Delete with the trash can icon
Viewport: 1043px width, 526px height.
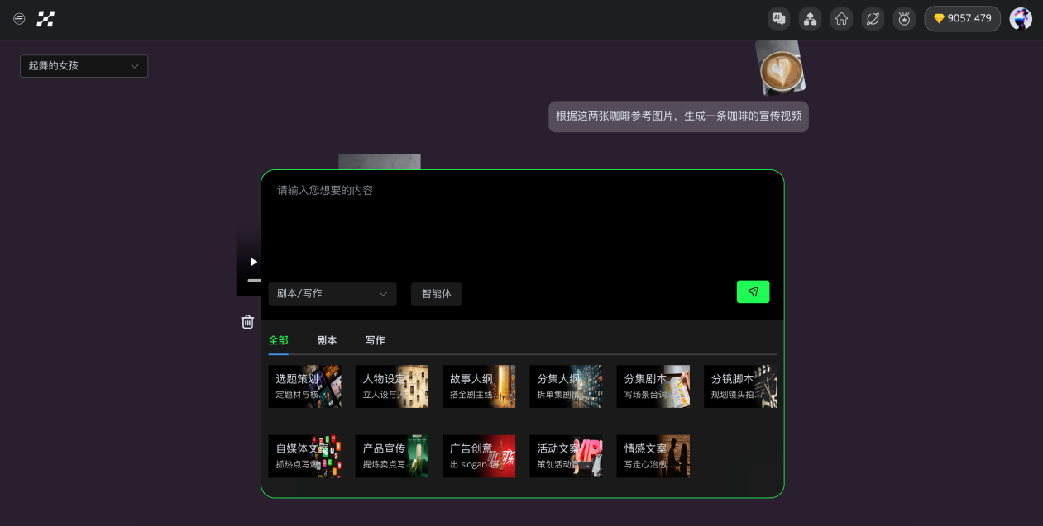[x=247, y=322]
